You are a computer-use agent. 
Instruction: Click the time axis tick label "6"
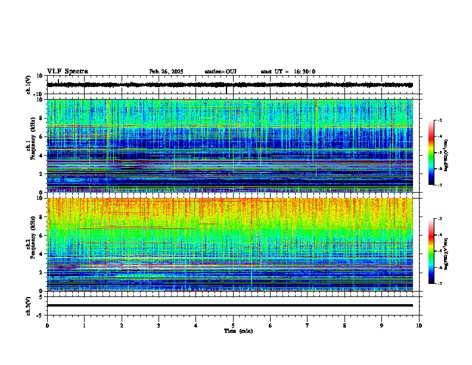click(271, 326)
